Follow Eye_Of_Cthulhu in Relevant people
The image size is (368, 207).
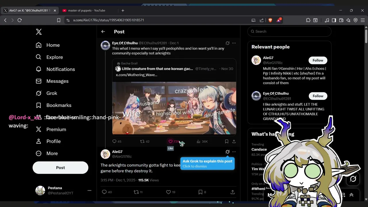pyautogui.click(x=318, y=96)
